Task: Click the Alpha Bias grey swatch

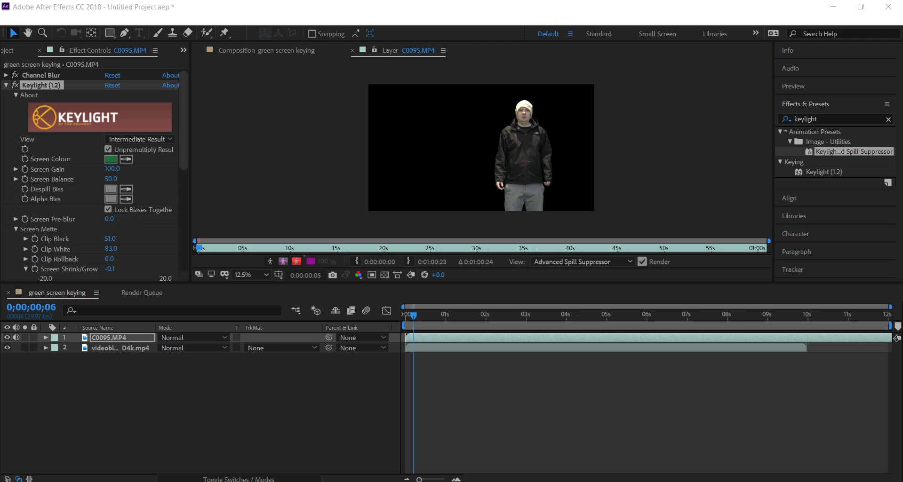Action: click(x=111, y=199)
